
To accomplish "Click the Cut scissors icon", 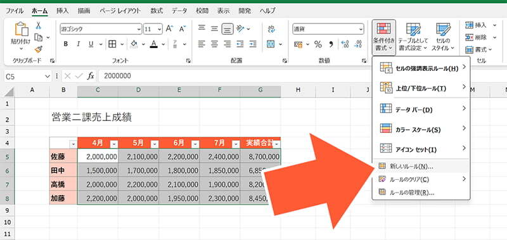I will tap(39, 25).
